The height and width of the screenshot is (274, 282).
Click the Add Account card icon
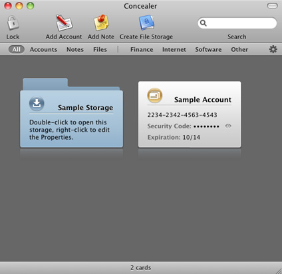[x=64, y=23]
